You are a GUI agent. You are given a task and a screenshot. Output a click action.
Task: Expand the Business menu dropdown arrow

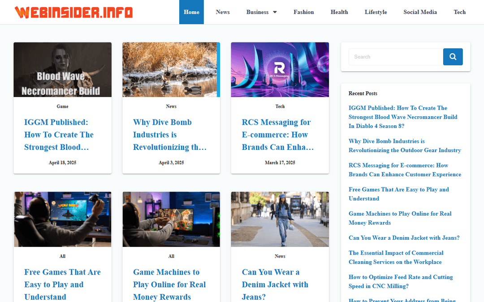click(x=275, y=13)
